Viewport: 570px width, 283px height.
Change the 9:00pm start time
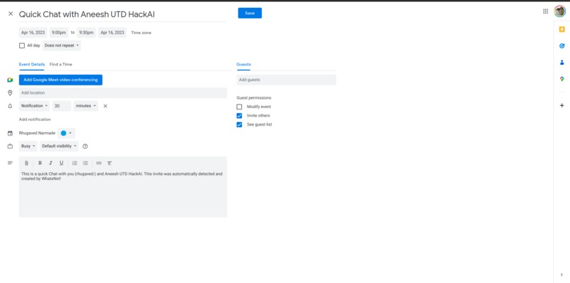pyautogui.click(x=59, y=32)
